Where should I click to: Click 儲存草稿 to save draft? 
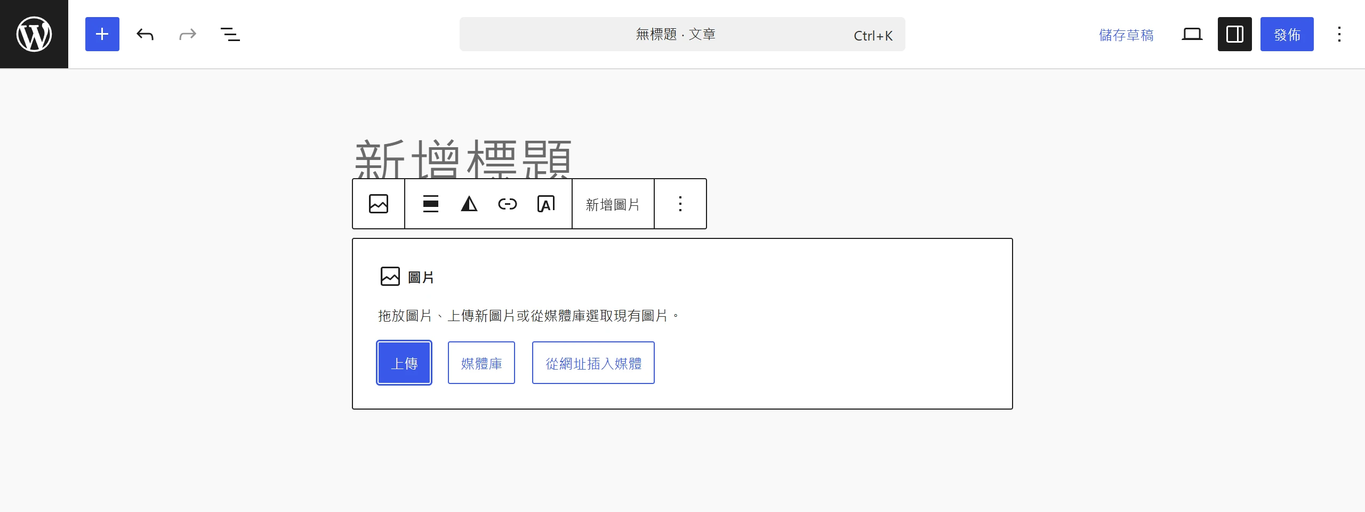[x=1126, y=35]
